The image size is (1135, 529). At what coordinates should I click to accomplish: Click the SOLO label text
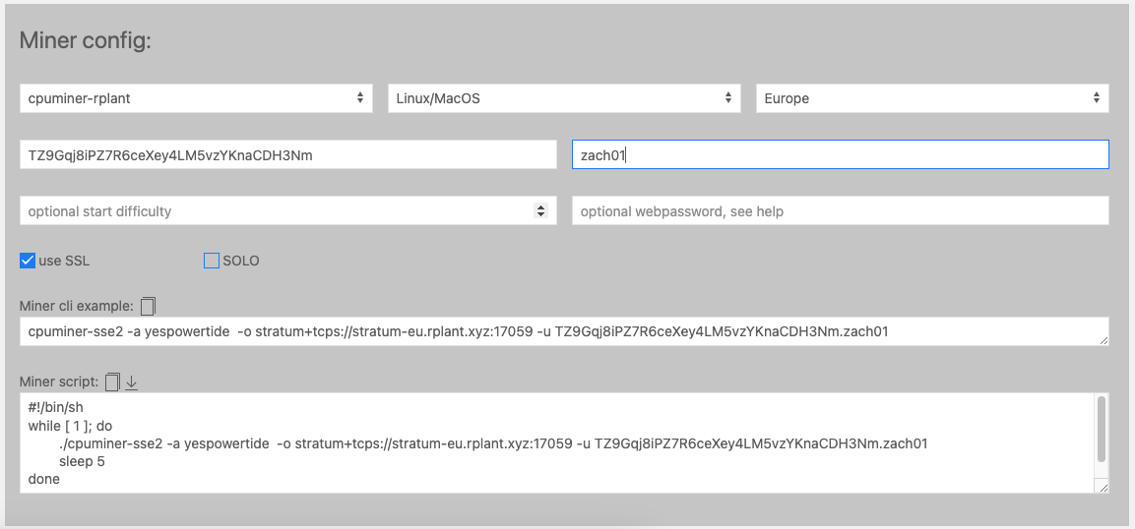[241, 261]
